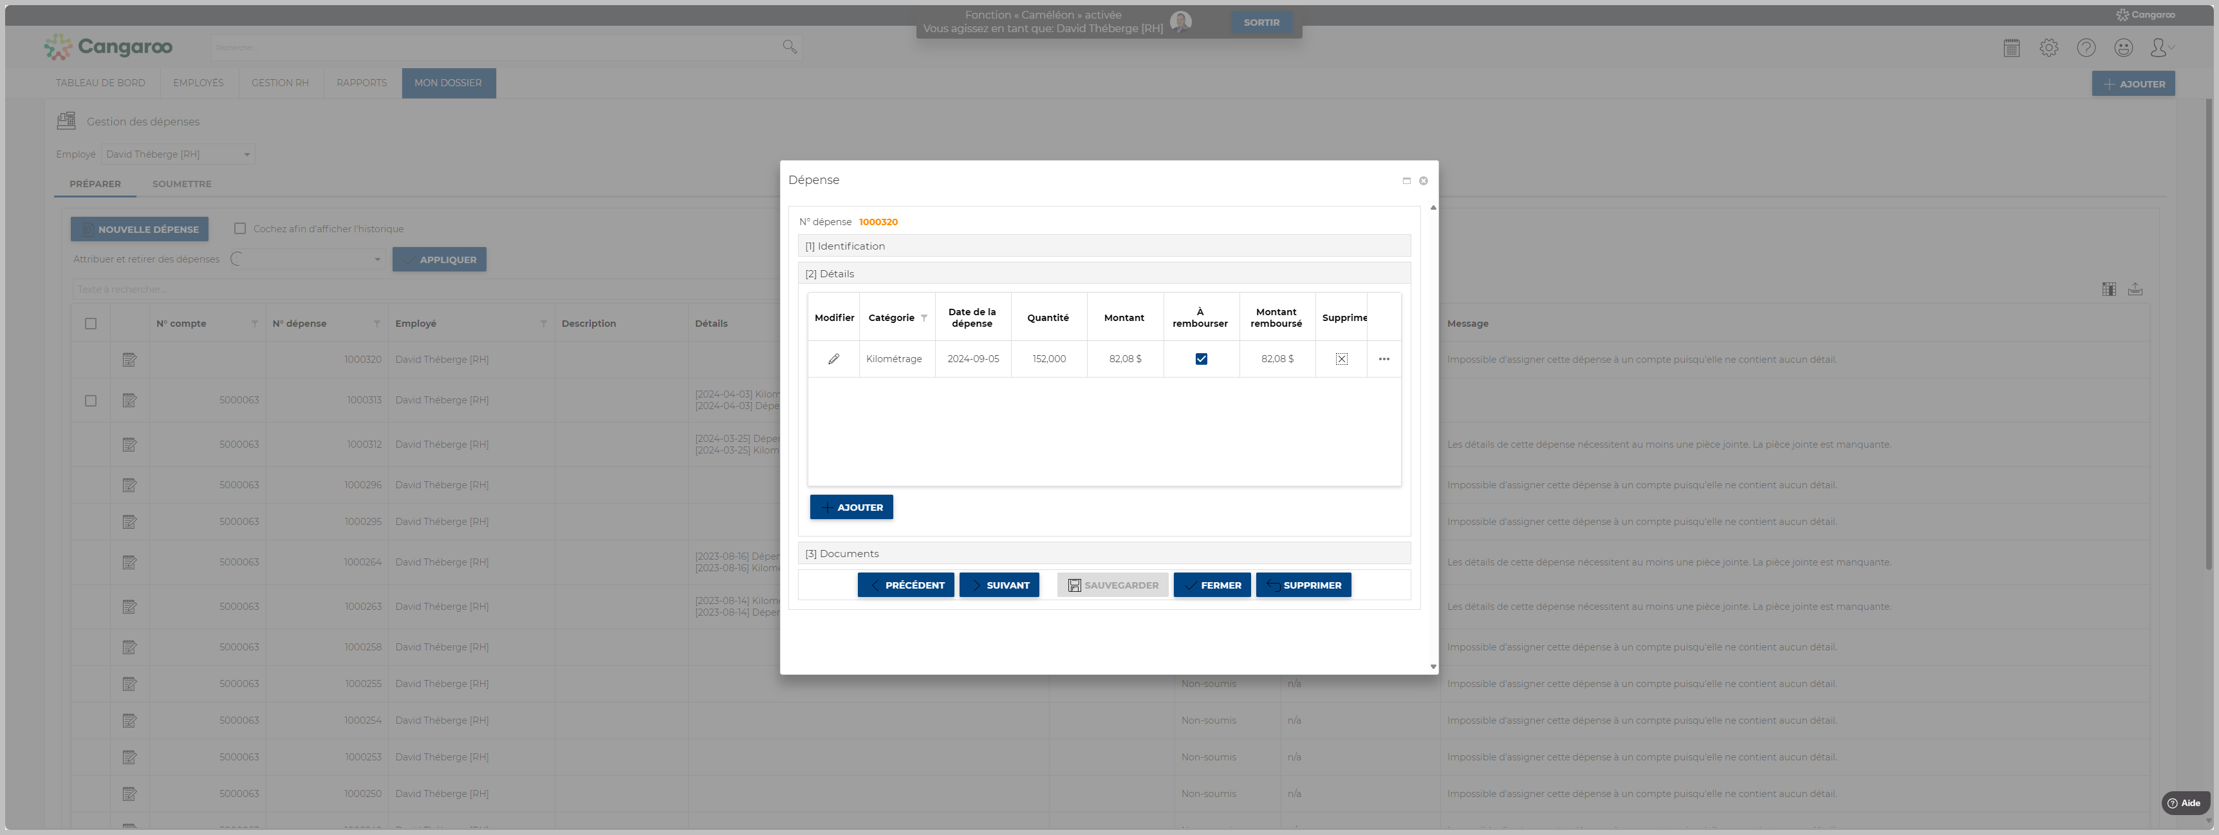This screenshot has height=835, width=2219.
Task: Click the smiley feedback icon in header
Action: coord(2123,48)
